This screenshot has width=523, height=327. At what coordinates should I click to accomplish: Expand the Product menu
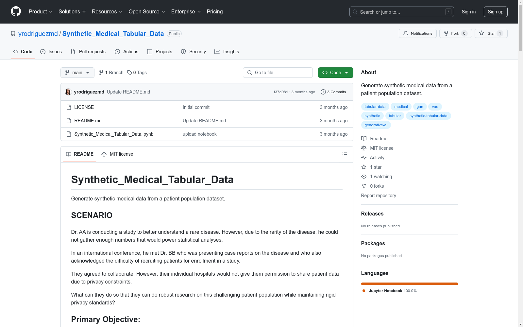pos(41,12)
